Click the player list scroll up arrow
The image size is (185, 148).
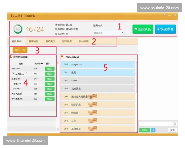point(58,62)
